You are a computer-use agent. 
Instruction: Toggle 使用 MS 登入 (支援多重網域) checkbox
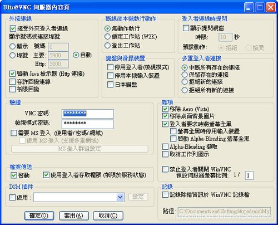pyautogui.click(x=22, y=140)
